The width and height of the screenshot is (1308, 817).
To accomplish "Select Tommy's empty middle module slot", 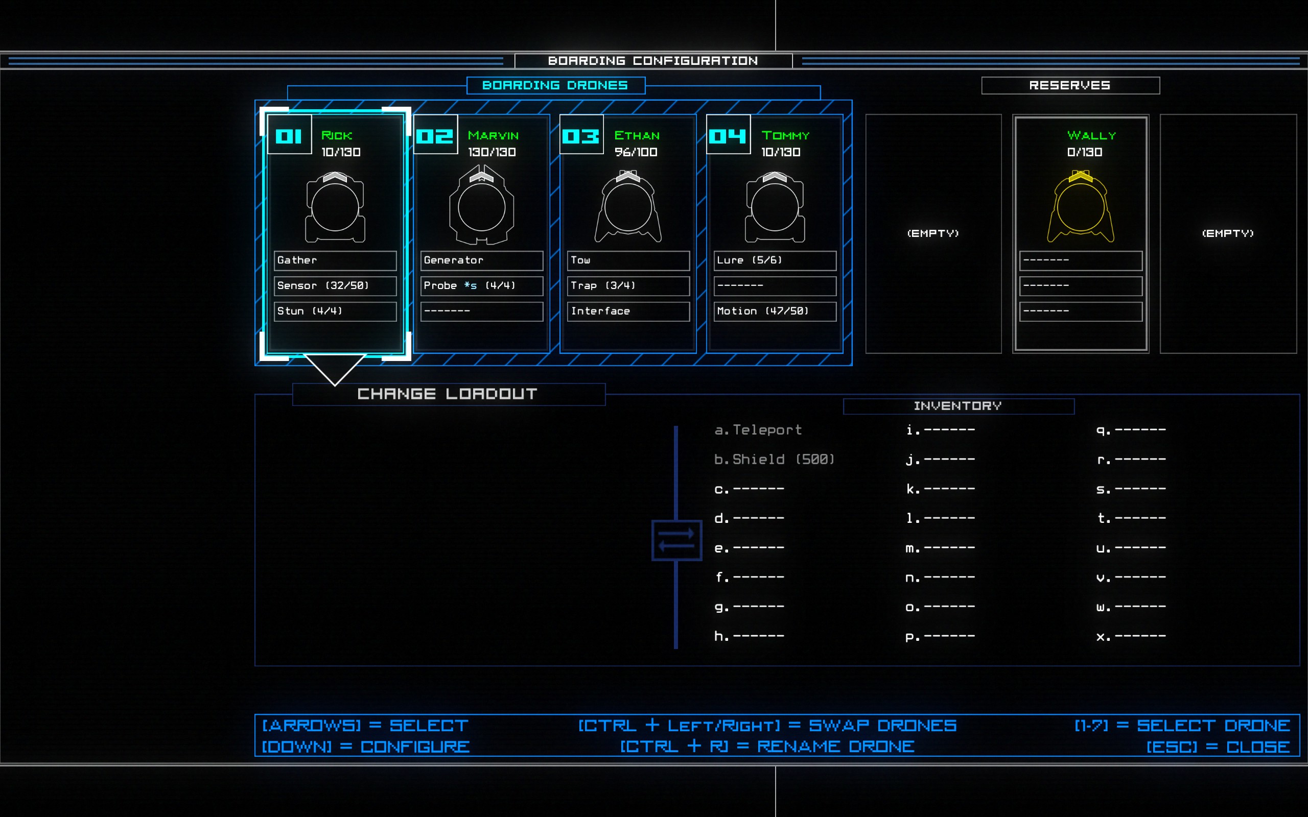I will click(775, 286).
